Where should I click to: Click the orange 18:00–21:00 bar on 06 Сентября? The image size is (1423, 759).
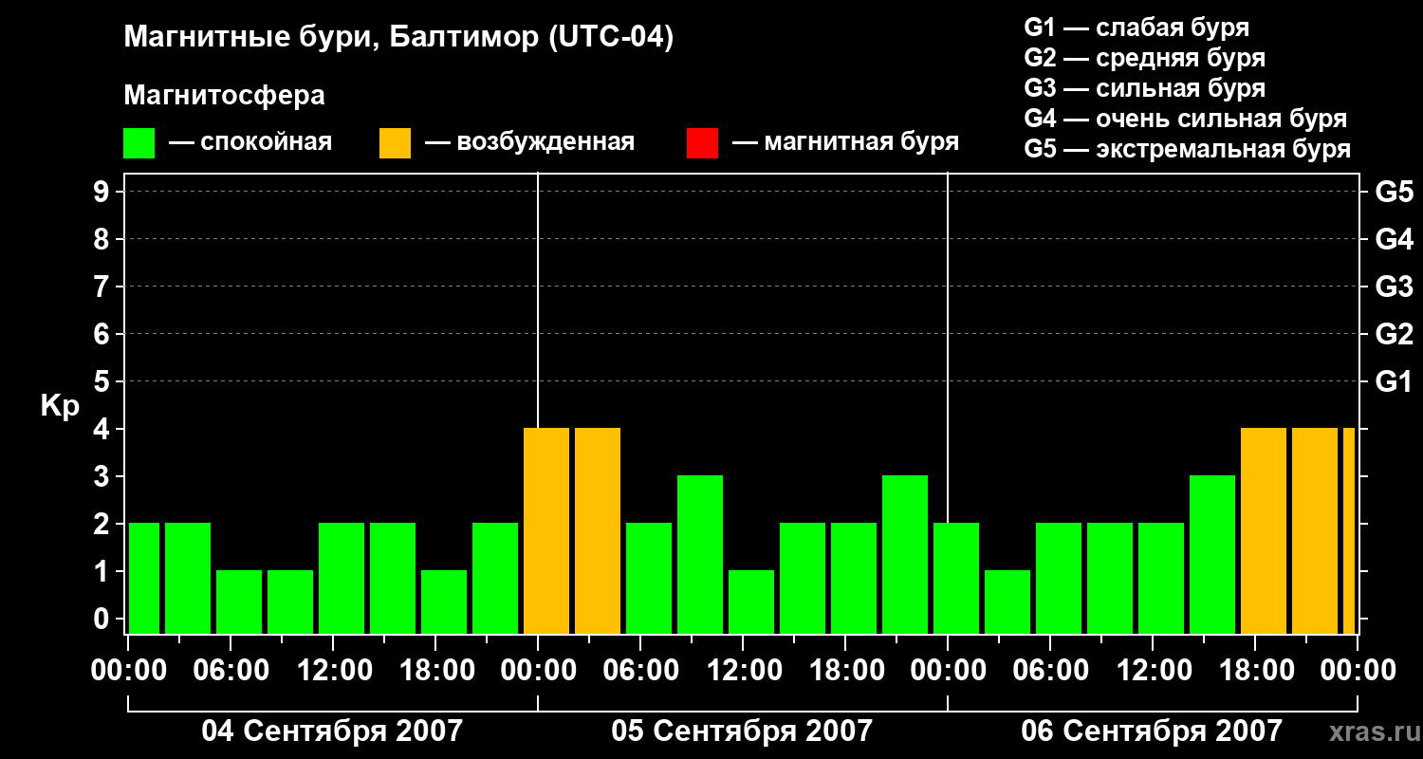pos(1264,530)
